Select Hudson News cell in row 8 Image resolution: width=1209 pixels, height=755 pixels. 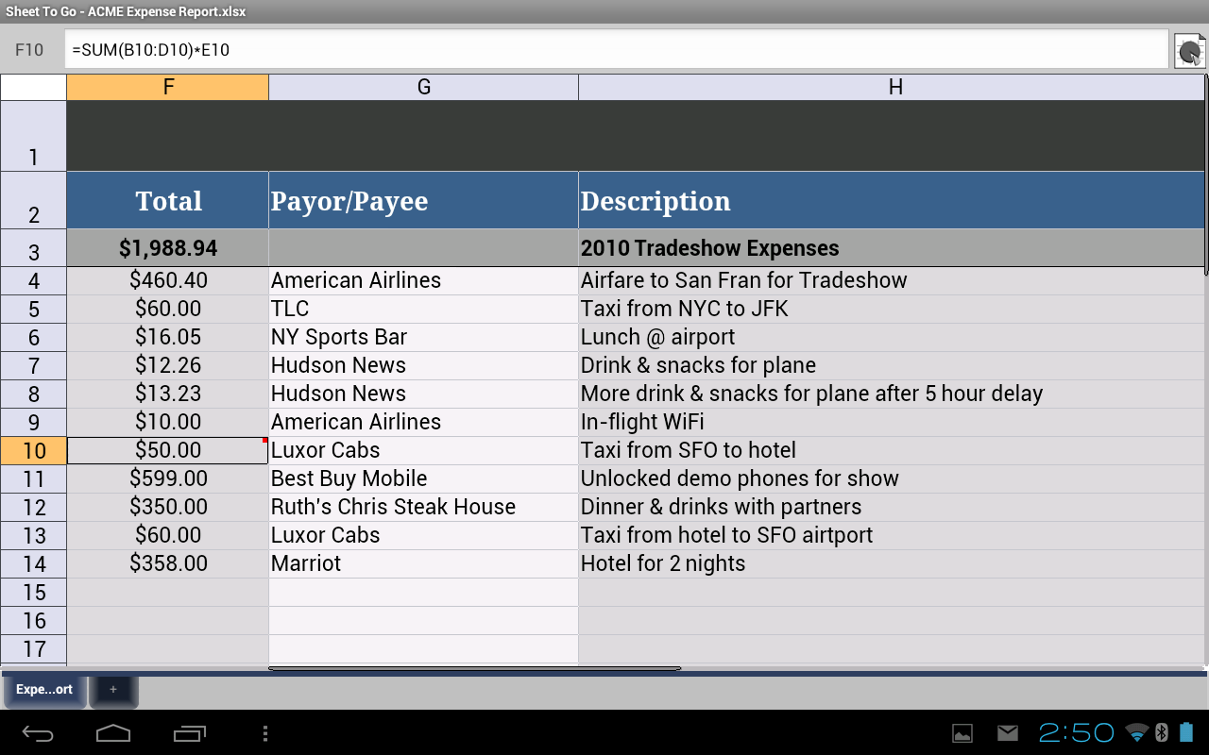click(x=423, y=394)
